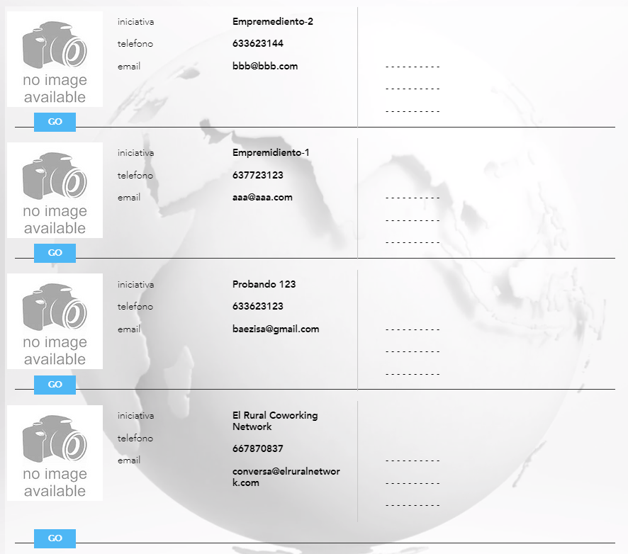Click the telefono label beside 633623144
The image size is (628, 554).
tap(135, 44)
